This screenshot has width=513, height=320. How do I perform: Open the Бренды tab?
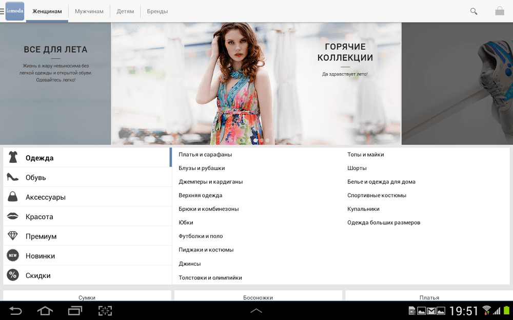pyautogui.click(x=157, y=11)
